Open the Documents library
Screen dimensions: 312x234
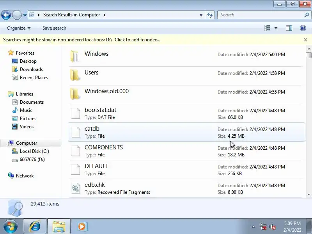[x=32, y=102]
